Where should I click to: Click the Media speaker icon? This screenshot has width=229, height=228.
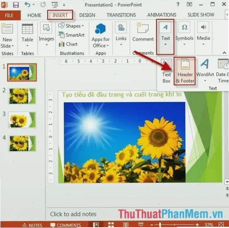(x=203, y=27)
